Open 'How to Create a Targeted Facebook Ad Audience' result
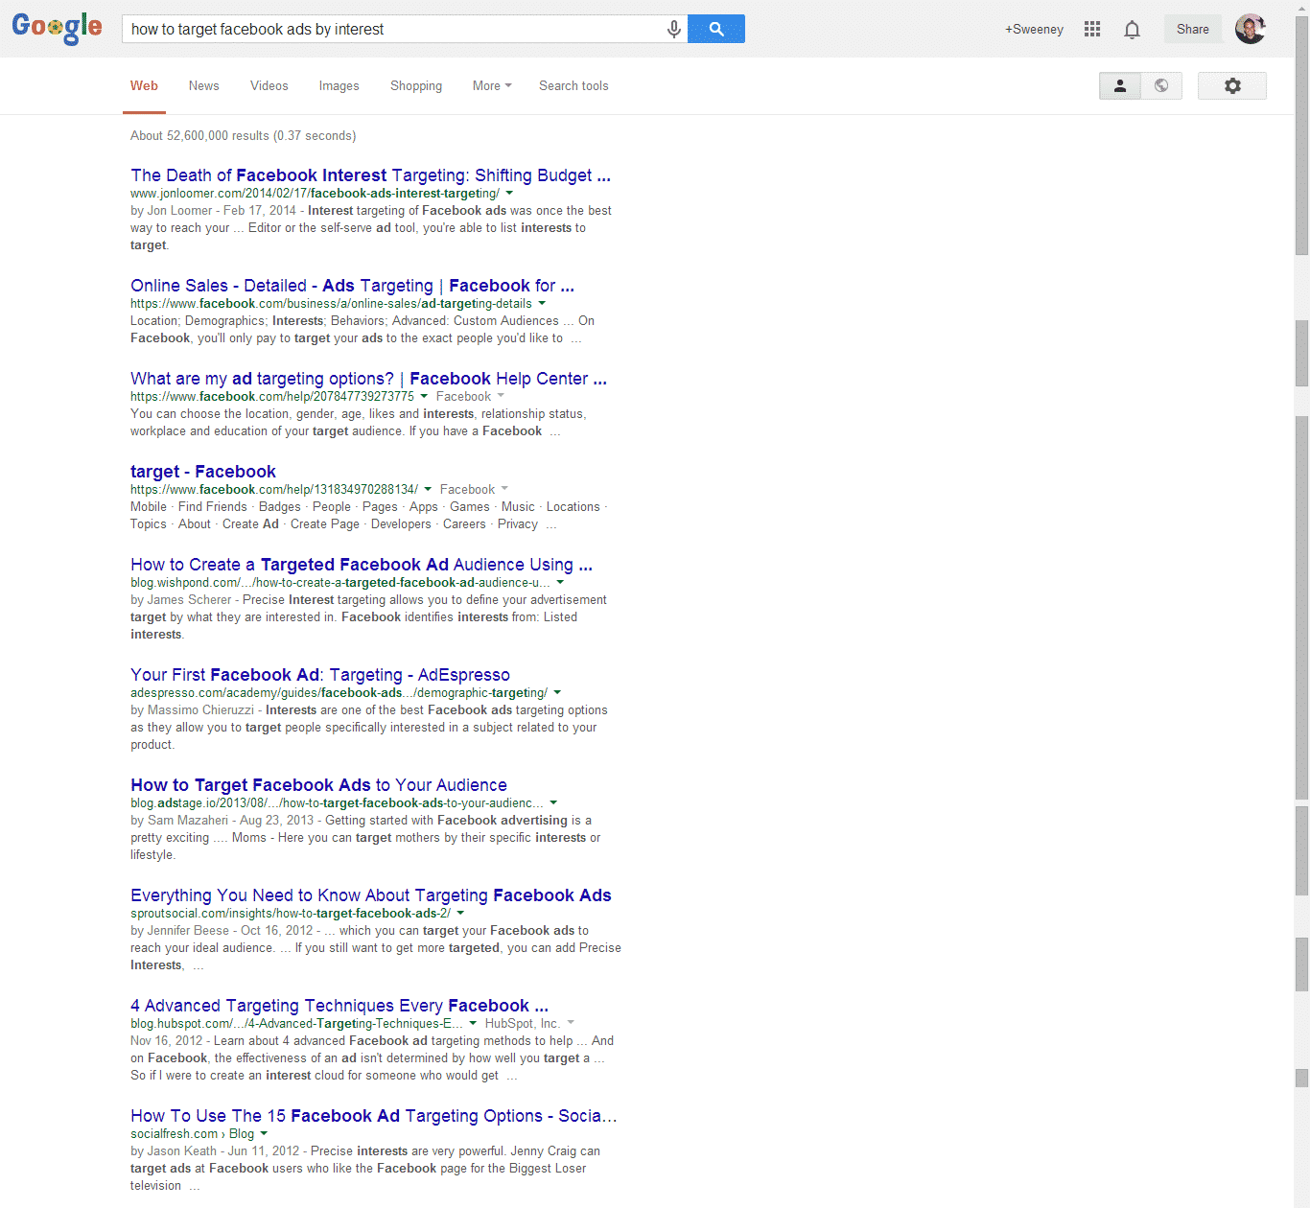The image size is (1310, 1208). tap(362, 565)
